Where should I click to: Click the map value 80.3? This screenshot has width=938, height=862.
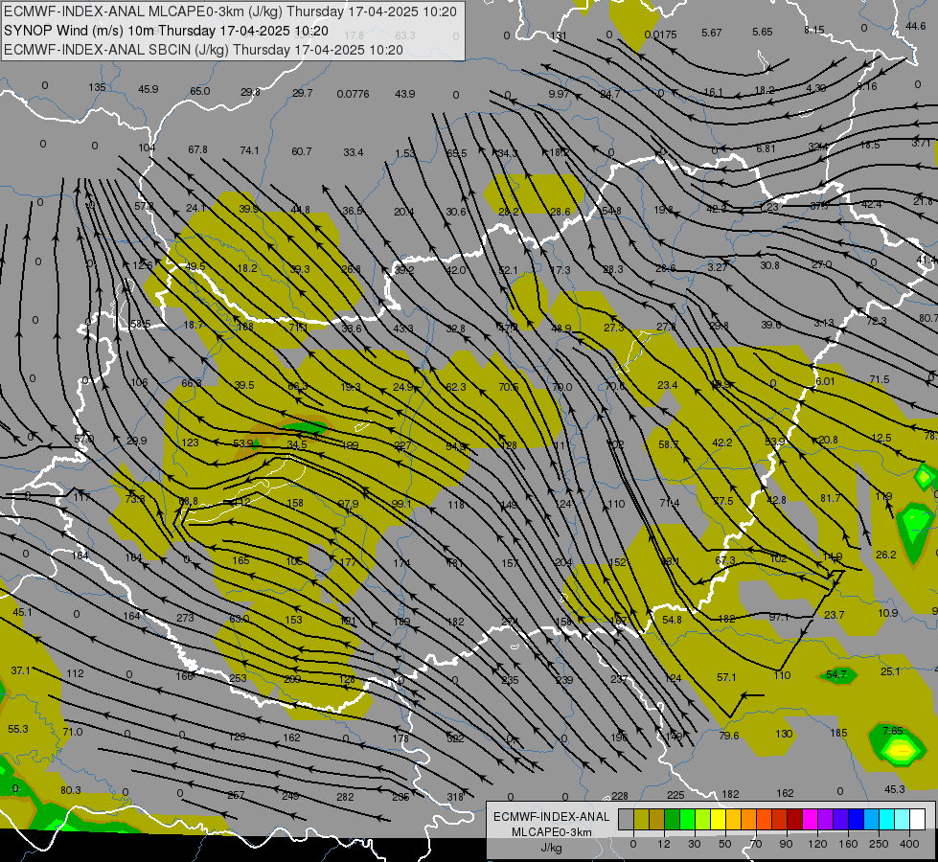coord(71,790)
